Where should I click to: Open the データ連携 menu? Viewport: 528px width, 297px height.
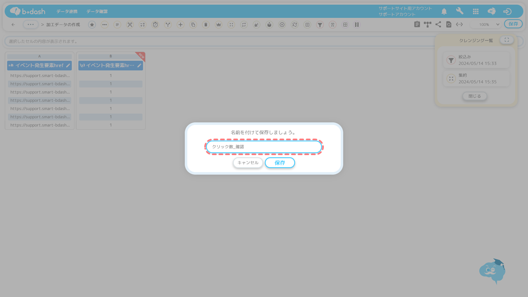67,12
